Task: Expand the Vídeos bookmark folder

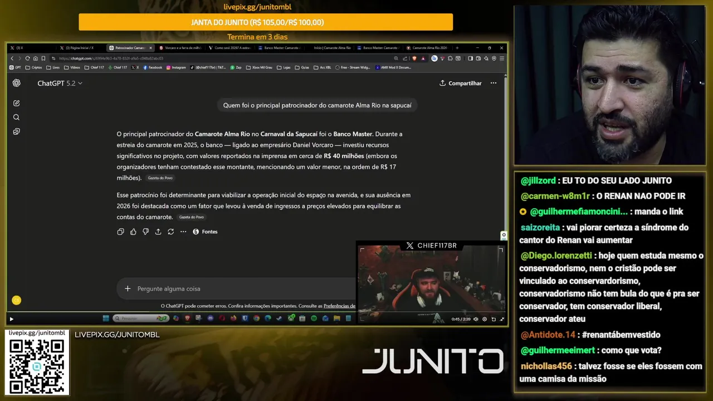Action: tap(72, 67)
